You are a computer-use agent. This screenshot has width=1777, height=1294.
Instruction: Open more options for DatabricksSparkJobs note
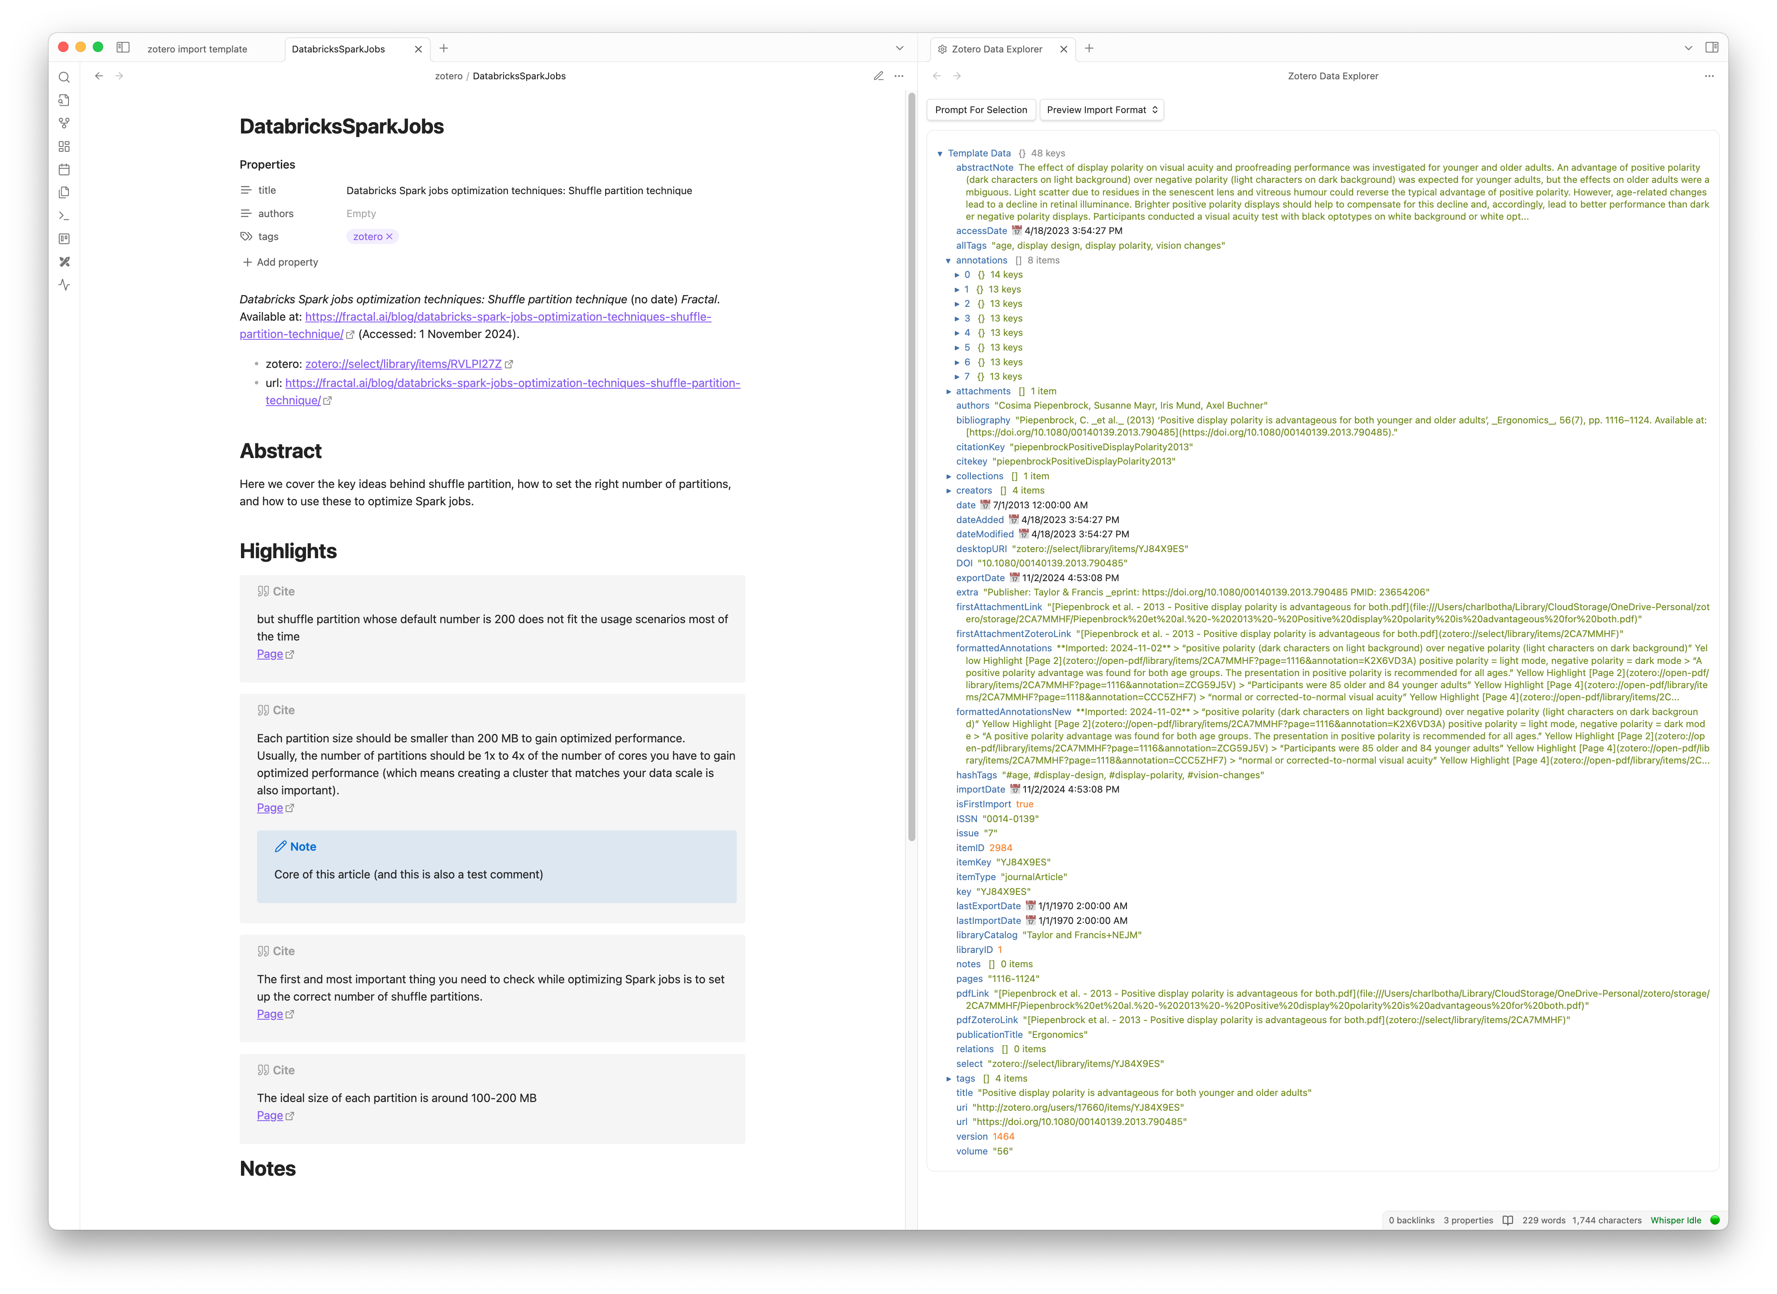(899, 76)
